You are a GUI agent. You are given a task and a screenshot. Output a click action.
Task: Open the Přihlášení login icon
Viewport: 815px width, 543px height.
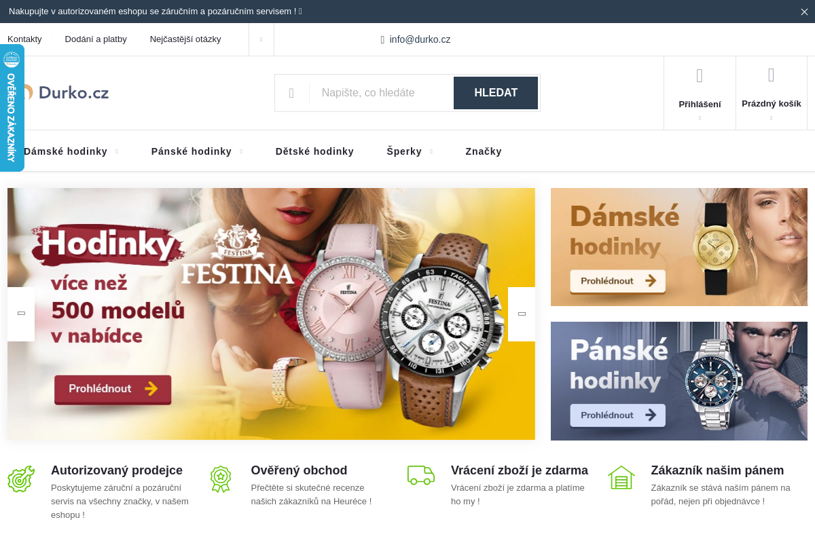coord(700,75)
